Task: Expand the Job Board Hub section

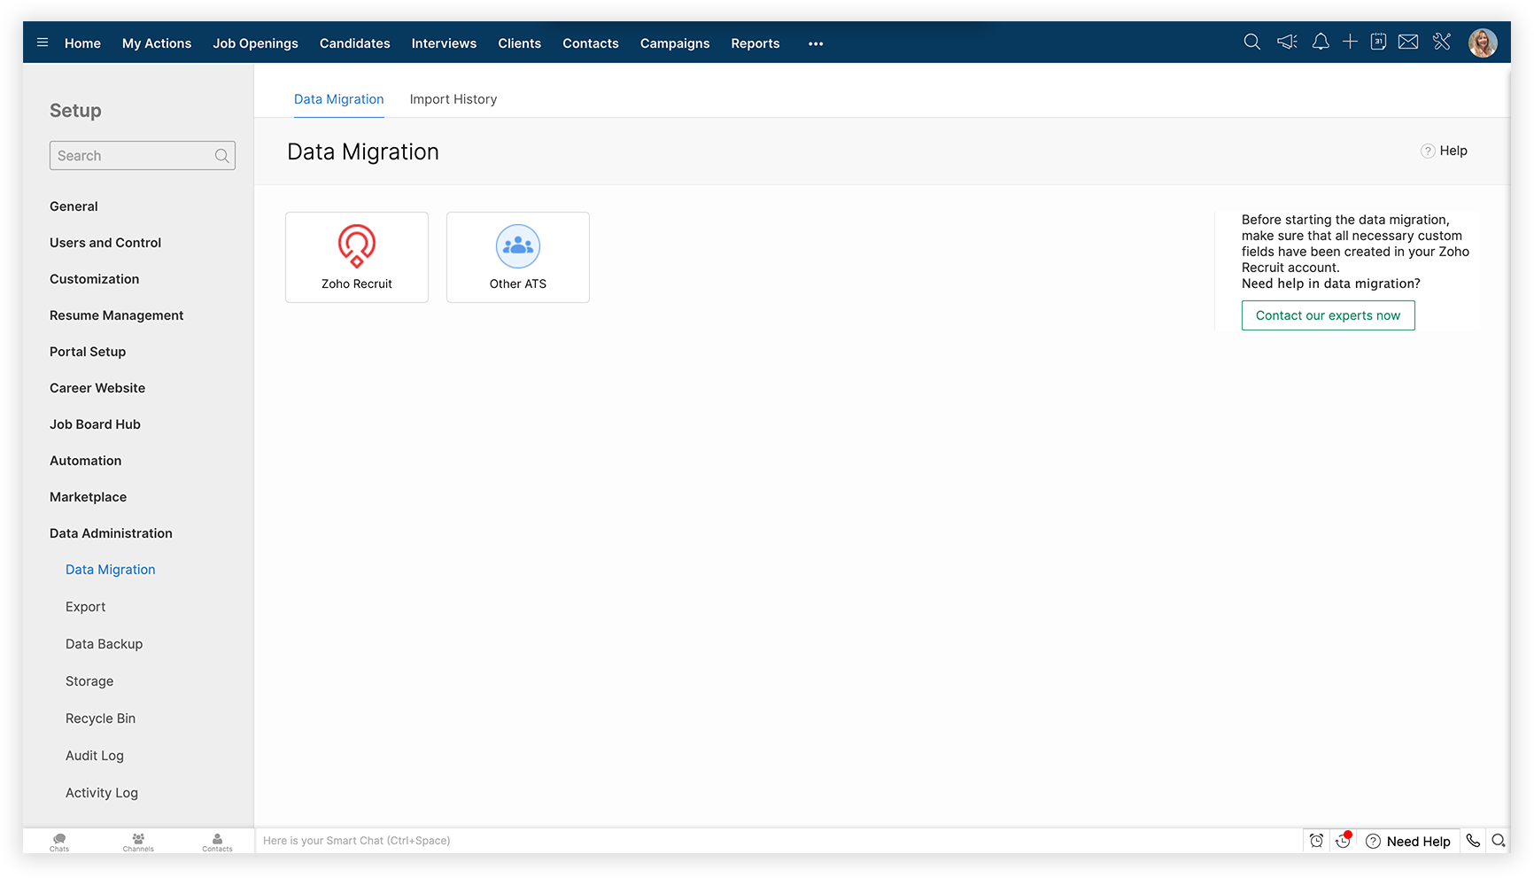Action: (x=96, y=424)
